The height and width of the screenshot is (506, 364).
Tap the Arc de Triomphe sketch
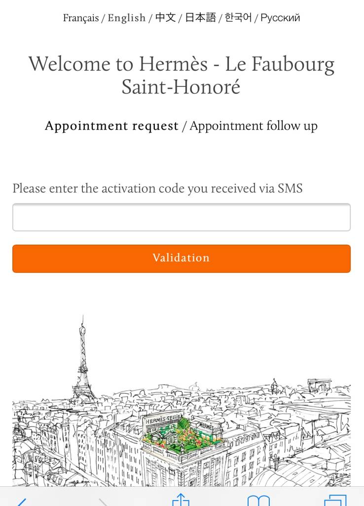coord(319,386)
